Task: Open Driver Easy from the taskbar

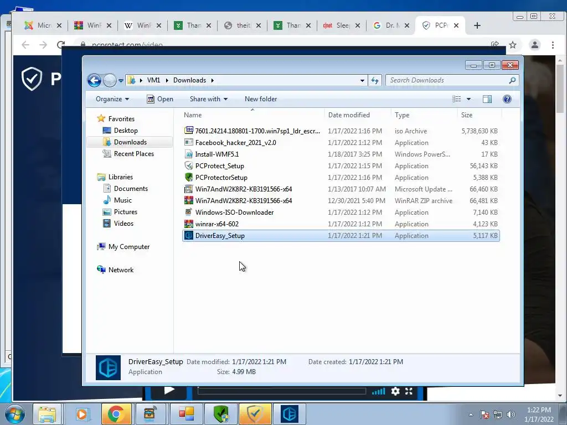Action: 289,414
